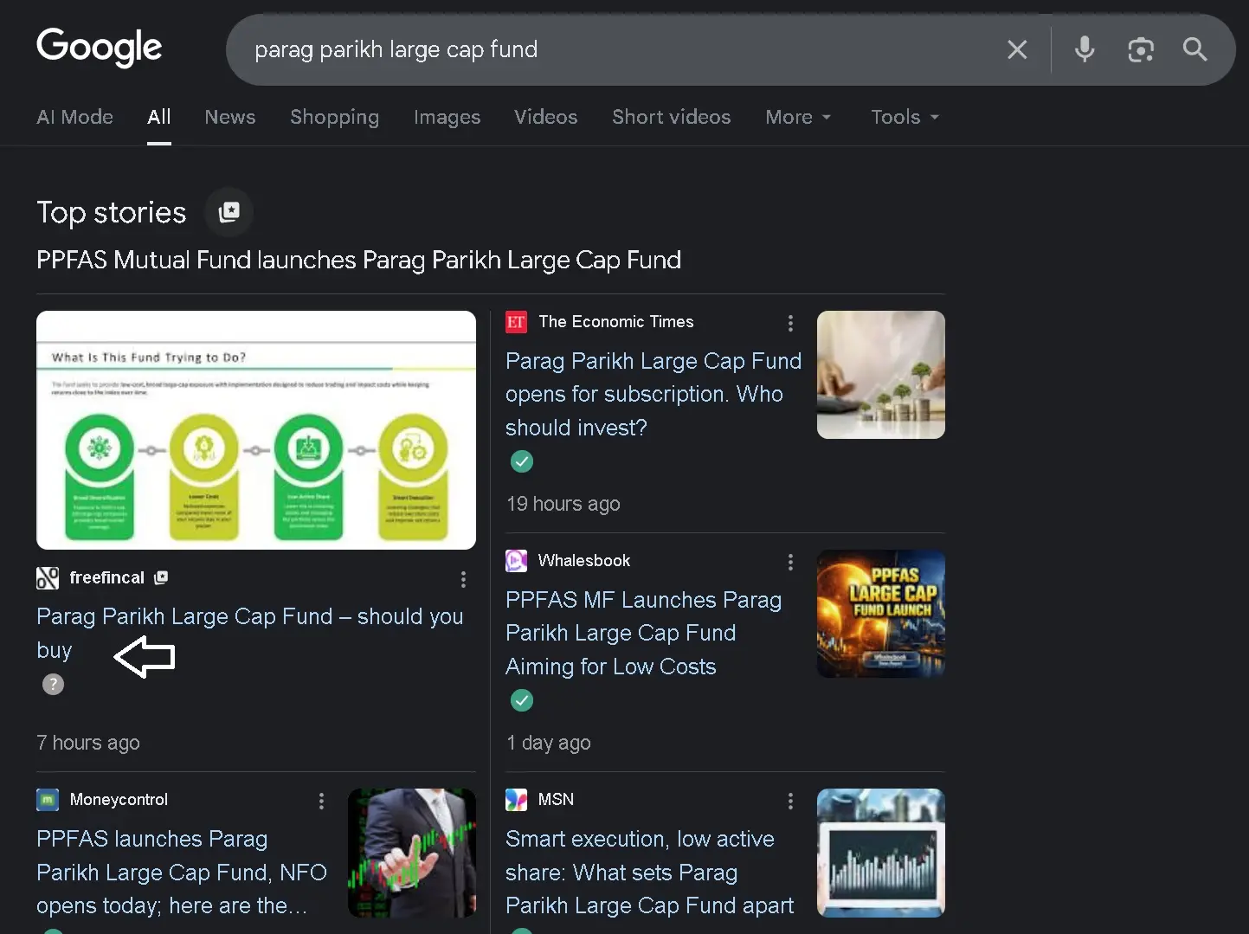Viewport: 1249px width, 934px height.
Task: Open options menu for the Whalesbook story
Action: [x=790, y=562]
